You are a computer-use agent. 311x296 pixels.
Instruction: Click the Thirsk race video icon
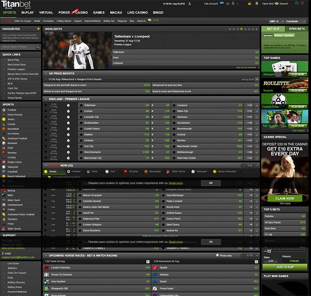pyautogui.click(x=148, y=262)
